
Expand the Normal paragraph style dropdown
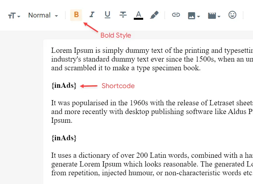[x=43, y=15]
